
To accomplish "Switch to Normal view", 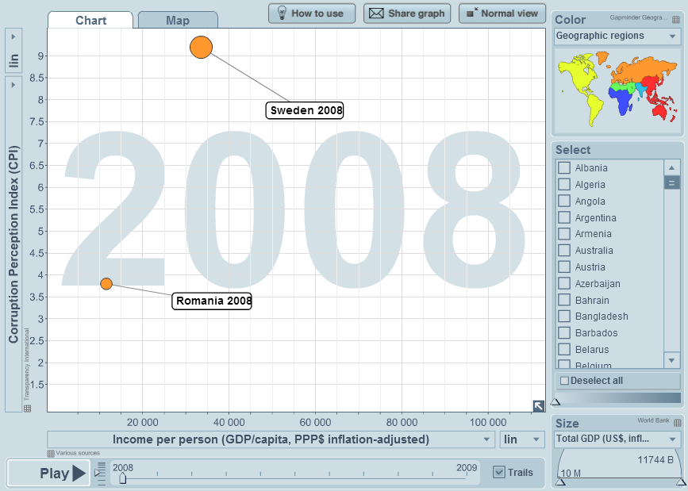I will (x=502, y=13).
